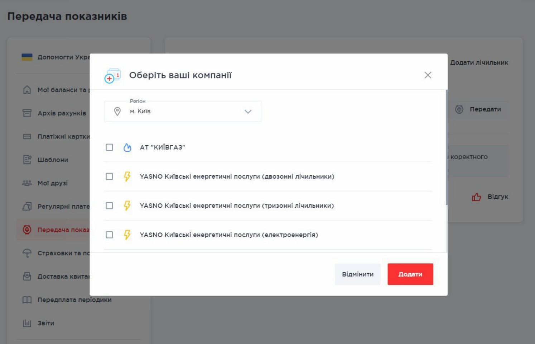Click the icon for Регулярні платежі
Screen dimensions: 535x344
27,206
